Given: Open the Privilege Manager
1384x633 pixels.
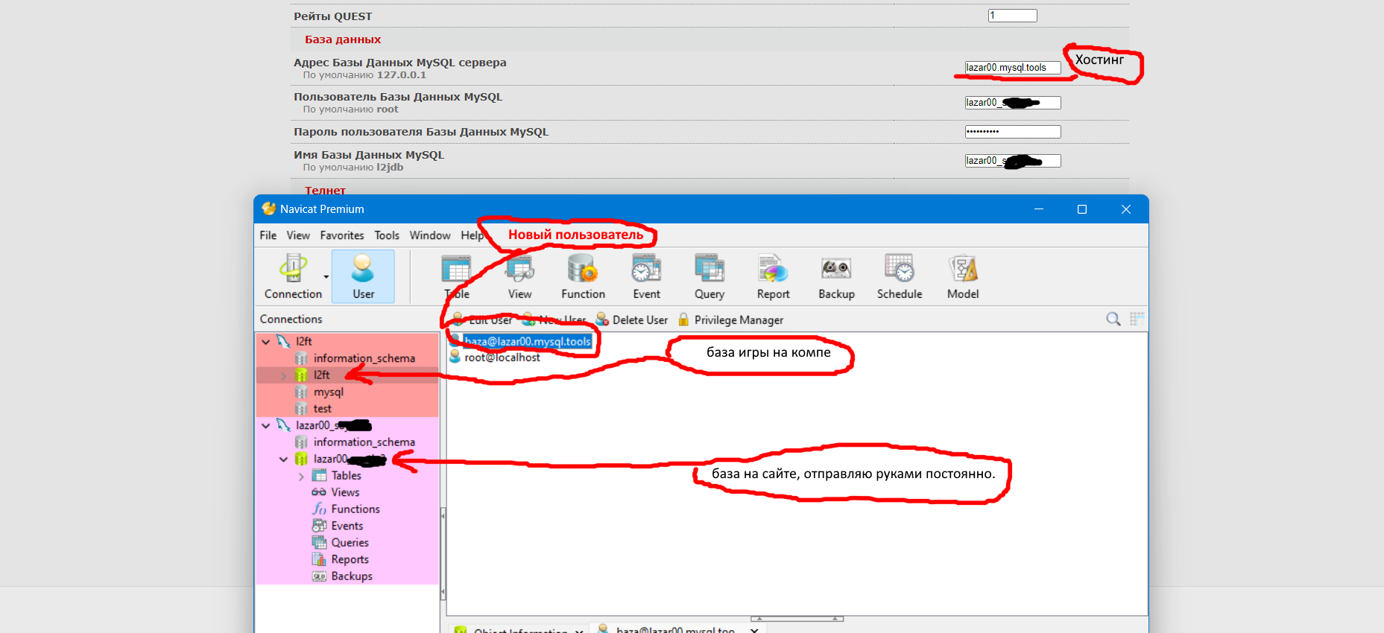Looking at the screenshot, I should click(730, 319).
